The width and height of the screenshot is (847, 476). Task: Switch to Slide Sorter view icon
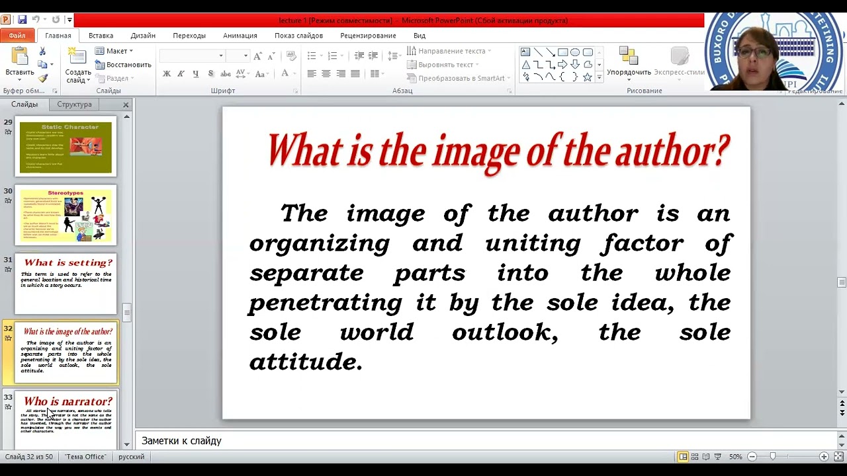click(x=695, y=457)
